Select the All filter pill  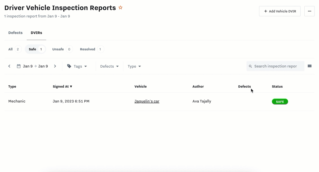pyautogui.click(x=14, y=49)
